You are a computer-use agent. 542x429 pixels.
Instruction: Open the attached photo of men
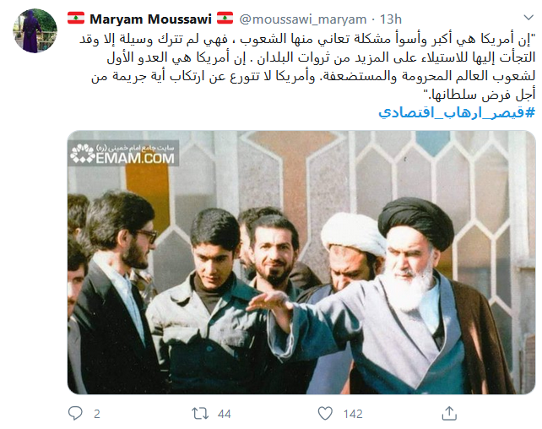301,263
